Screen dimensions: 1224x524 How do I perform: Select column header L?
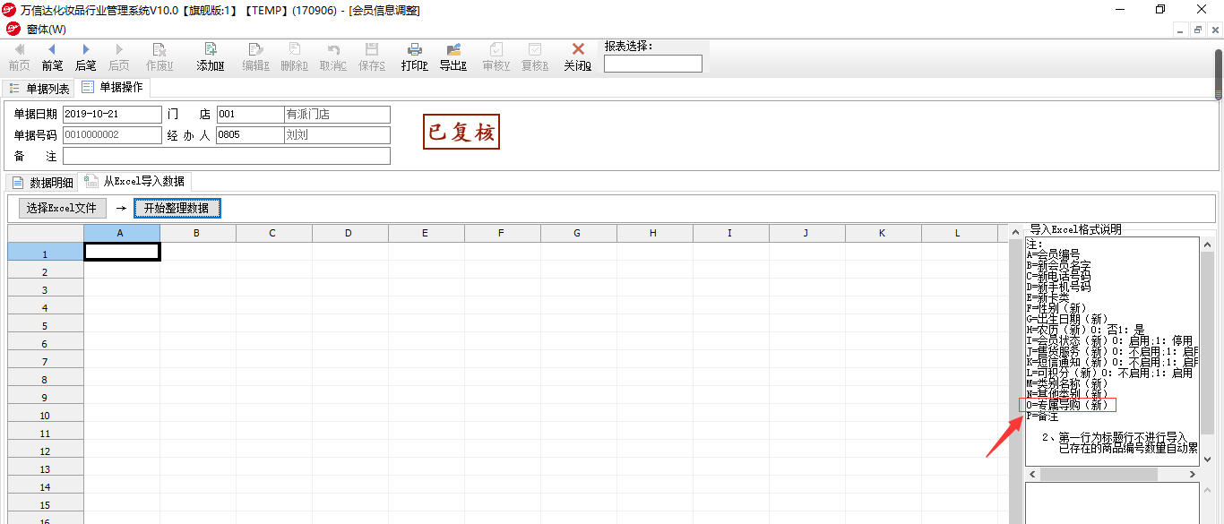(960, 233)
